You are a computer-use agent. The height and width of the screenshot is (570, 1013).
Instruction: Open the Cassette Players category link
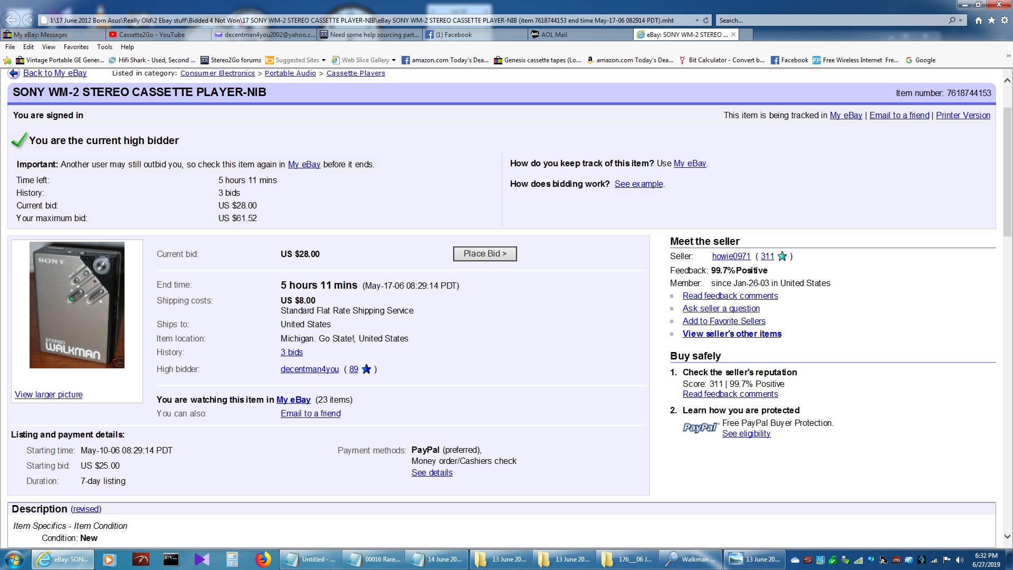(x=356, y=73)
